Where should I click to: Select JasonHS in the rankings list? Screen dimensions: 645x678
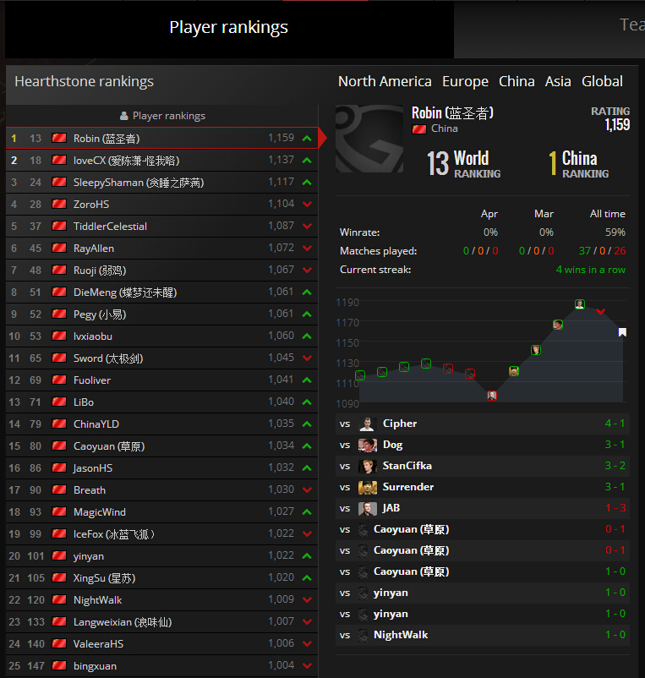point(162,468)
